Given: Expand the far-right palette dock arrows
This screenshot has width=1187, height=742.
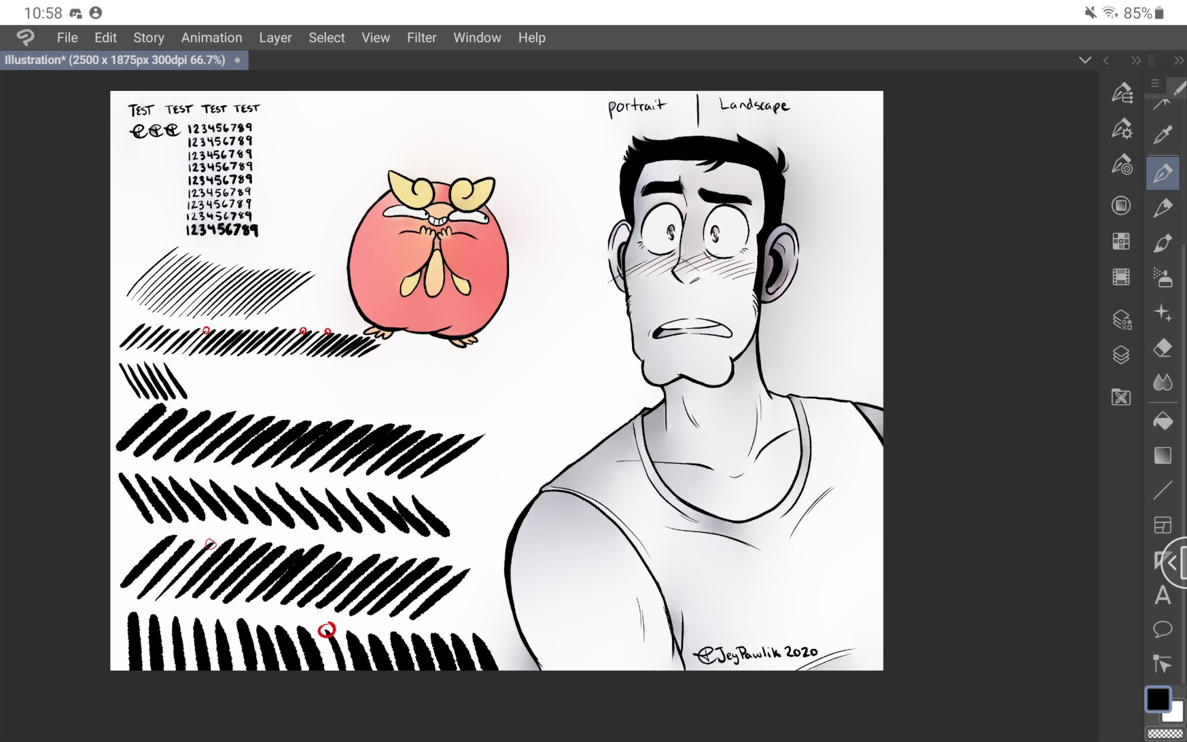Looking at the screenshot, I should [1178, 60].
